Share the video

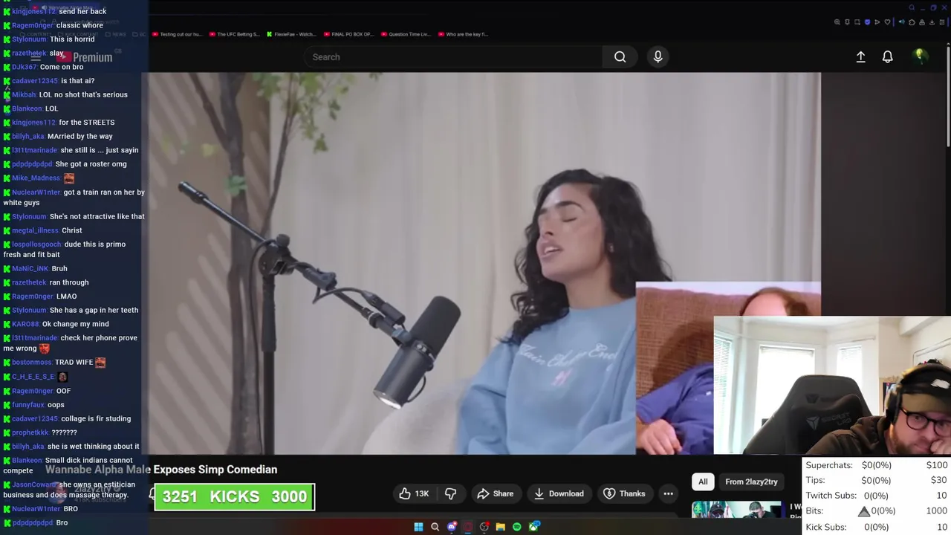click(x=496, y=493)
